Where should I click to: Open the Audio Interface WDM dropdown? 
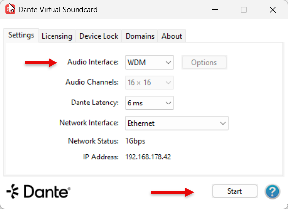149,62
